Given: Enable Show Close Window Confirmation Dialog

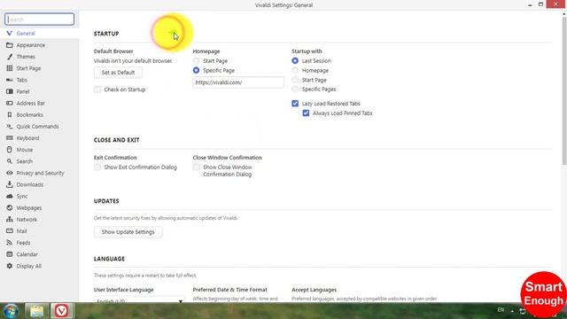Looking at the screenshot, I should [196, 167].
